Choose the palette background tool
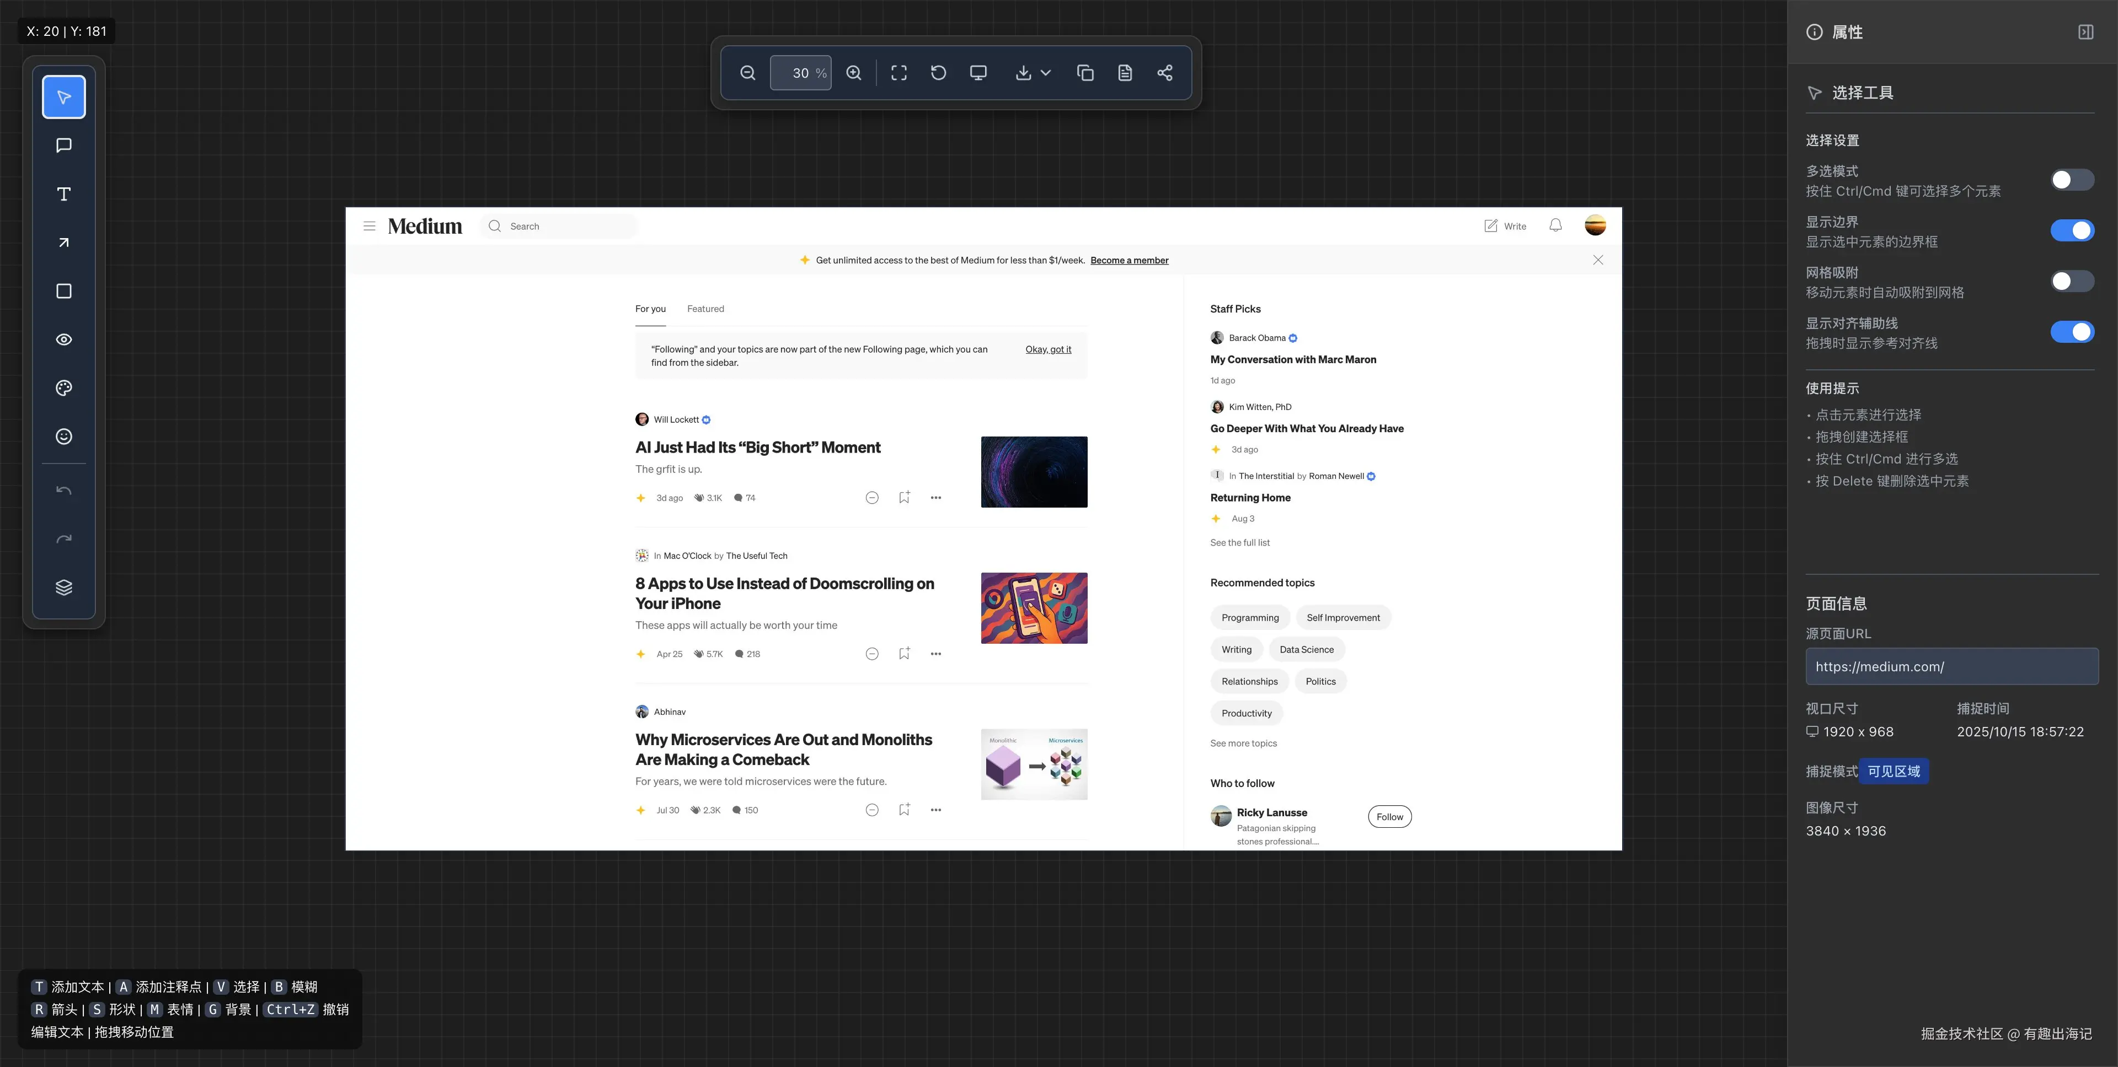2118x1067 pixels. click(x=63, y=387)
